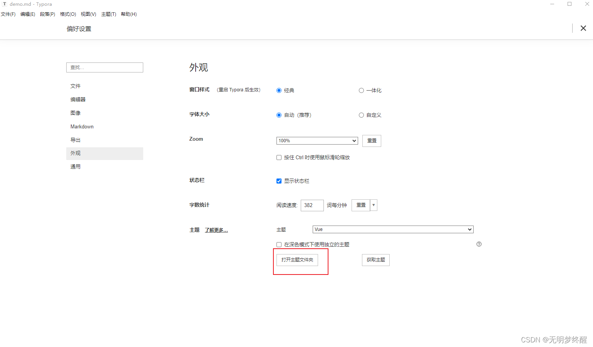Image resolution: width=593 pixels, height=347 pixels.
Task: Expand the arrow next to reading speed 重置
Action: pyautogui.click(x=374, y=205)
